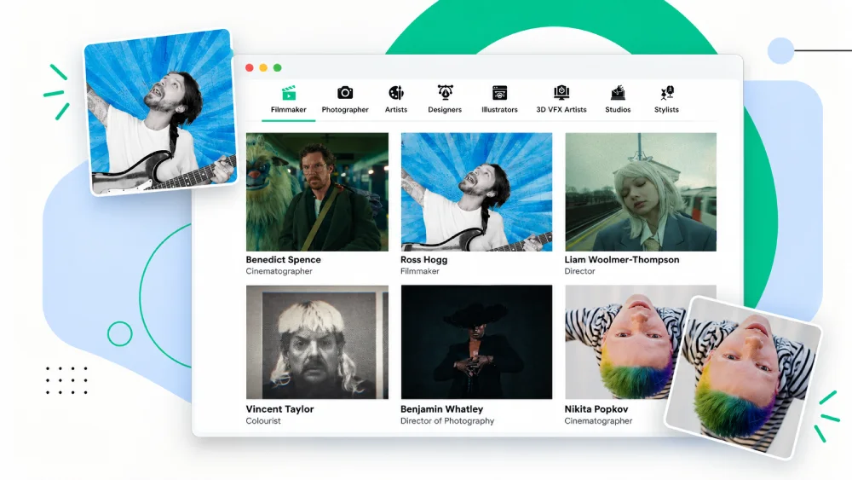Click the name Ross Hogg
This screenshot has height=480, width=852.
[423, 260]
